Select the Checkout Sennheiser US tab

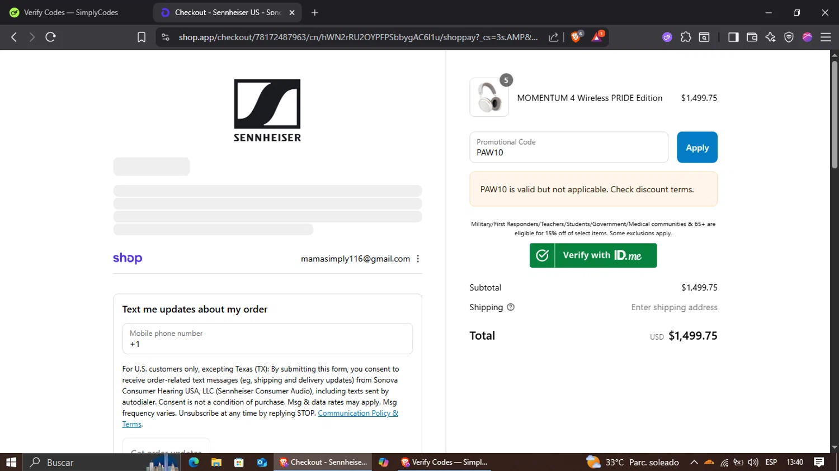228,12
